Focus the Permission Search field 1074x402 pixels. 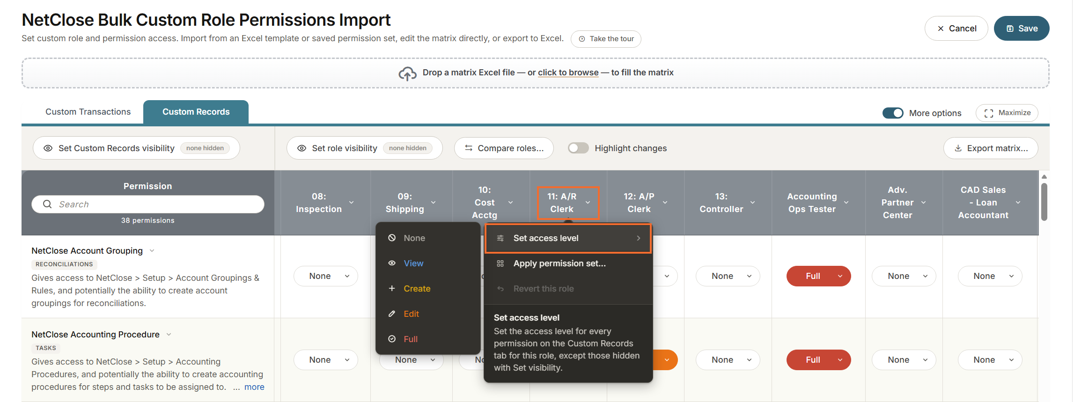(148, 205)
